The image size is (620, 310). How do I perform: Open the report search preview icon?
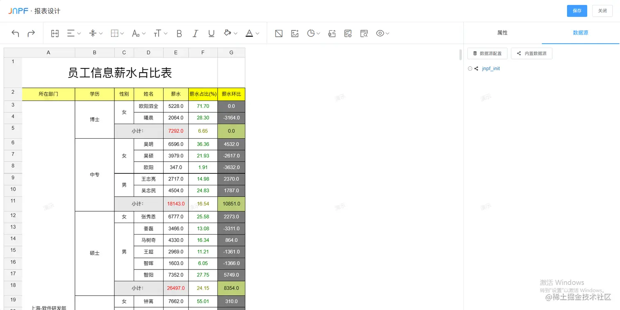click(364, 33)
